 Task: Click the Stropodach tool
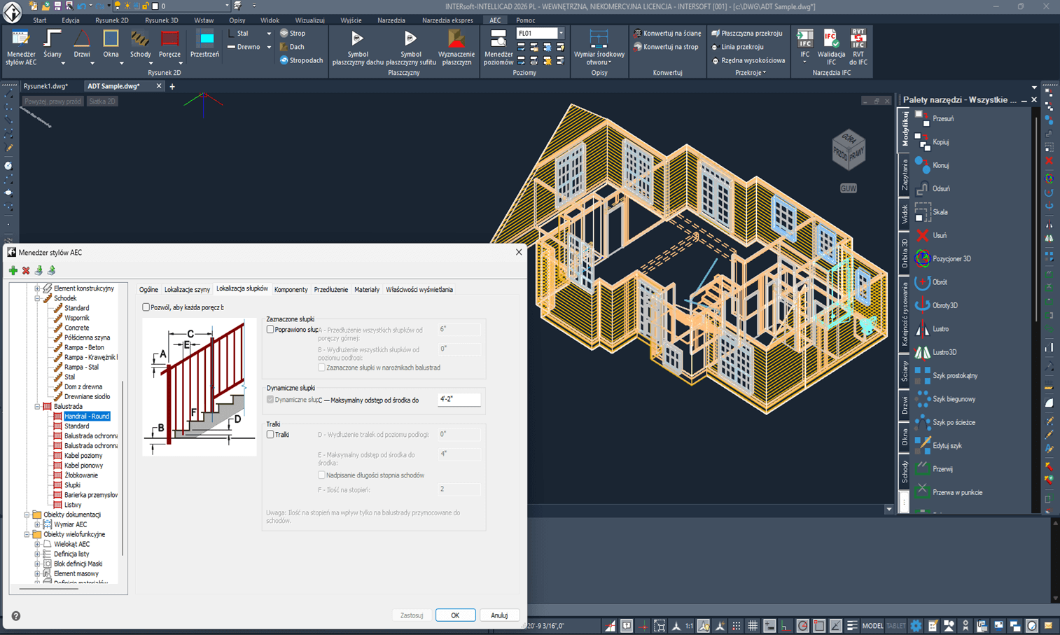pyautogui.click(x=301, y=60)
